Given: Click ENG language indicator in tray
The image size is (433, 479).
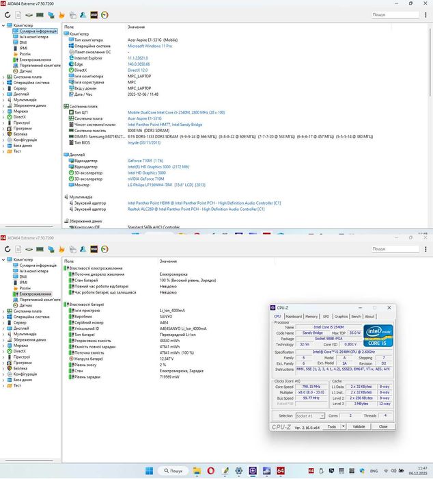Looking at the screenshot, I should 374,471.
